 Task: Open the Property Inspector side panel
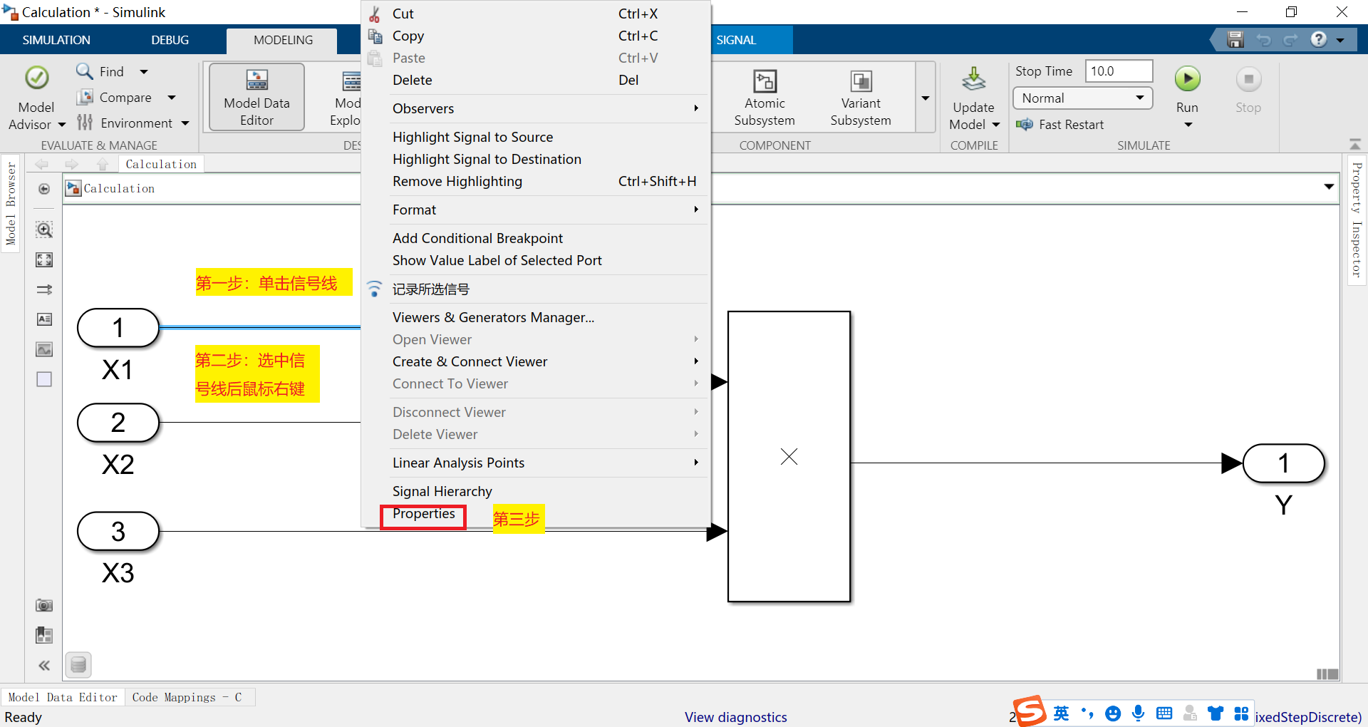(1357, 220)
